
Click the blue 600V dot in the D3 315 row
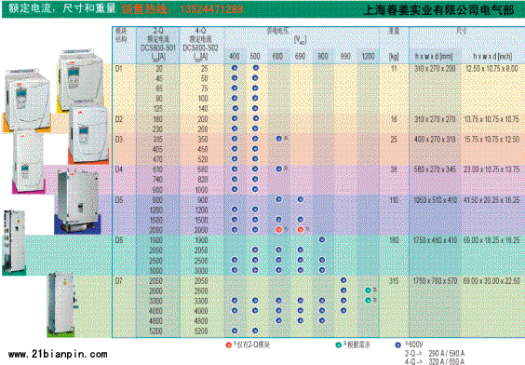coord(279,139)
